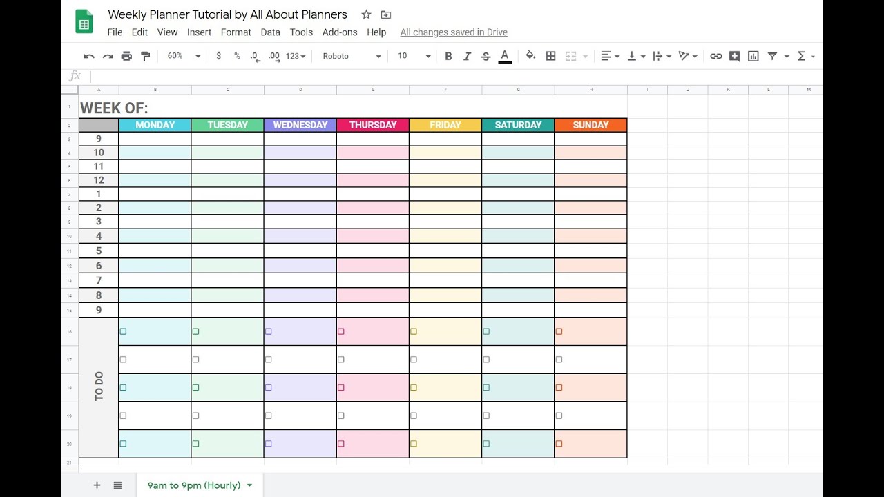The height and width of the screenshot is (497, 884).
Task: Open the Edit menu
Action: pyautogui.click(x=140, y=32)
